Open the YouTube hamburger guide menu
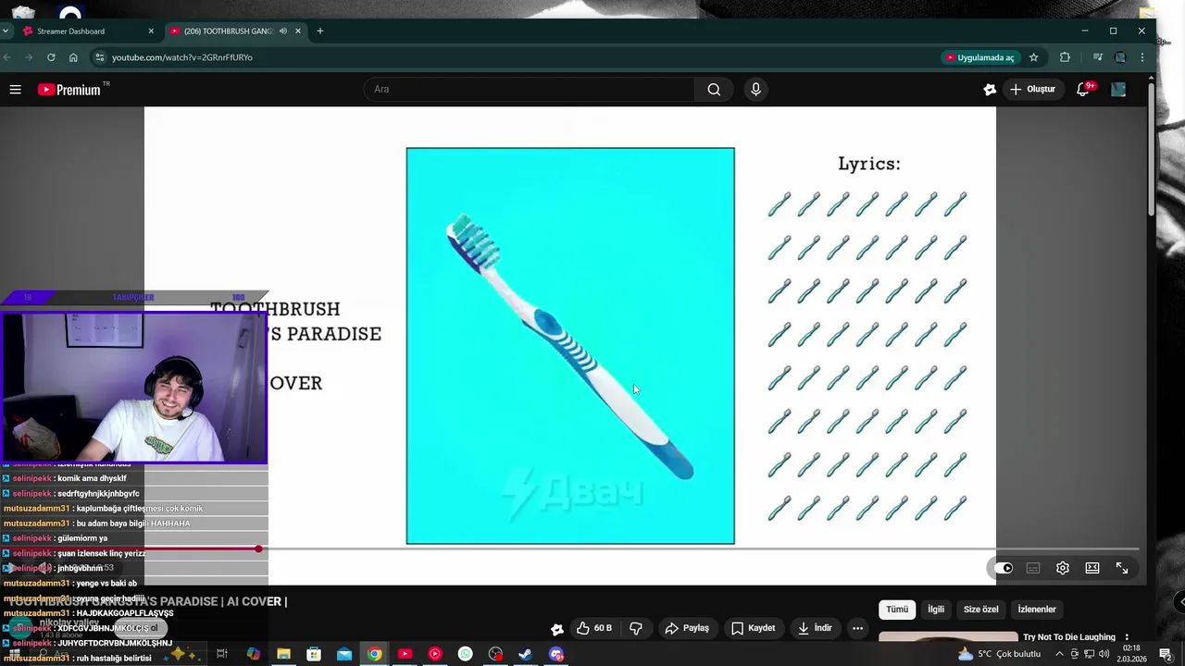Image resolution: width=1185 pixels, height=666 pixels. pos(15,90)
